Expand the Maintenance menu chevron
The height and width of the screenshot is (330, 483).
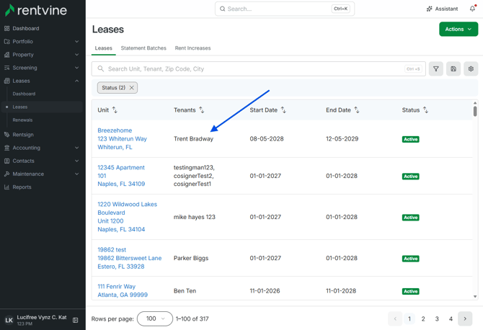[76, 174]
